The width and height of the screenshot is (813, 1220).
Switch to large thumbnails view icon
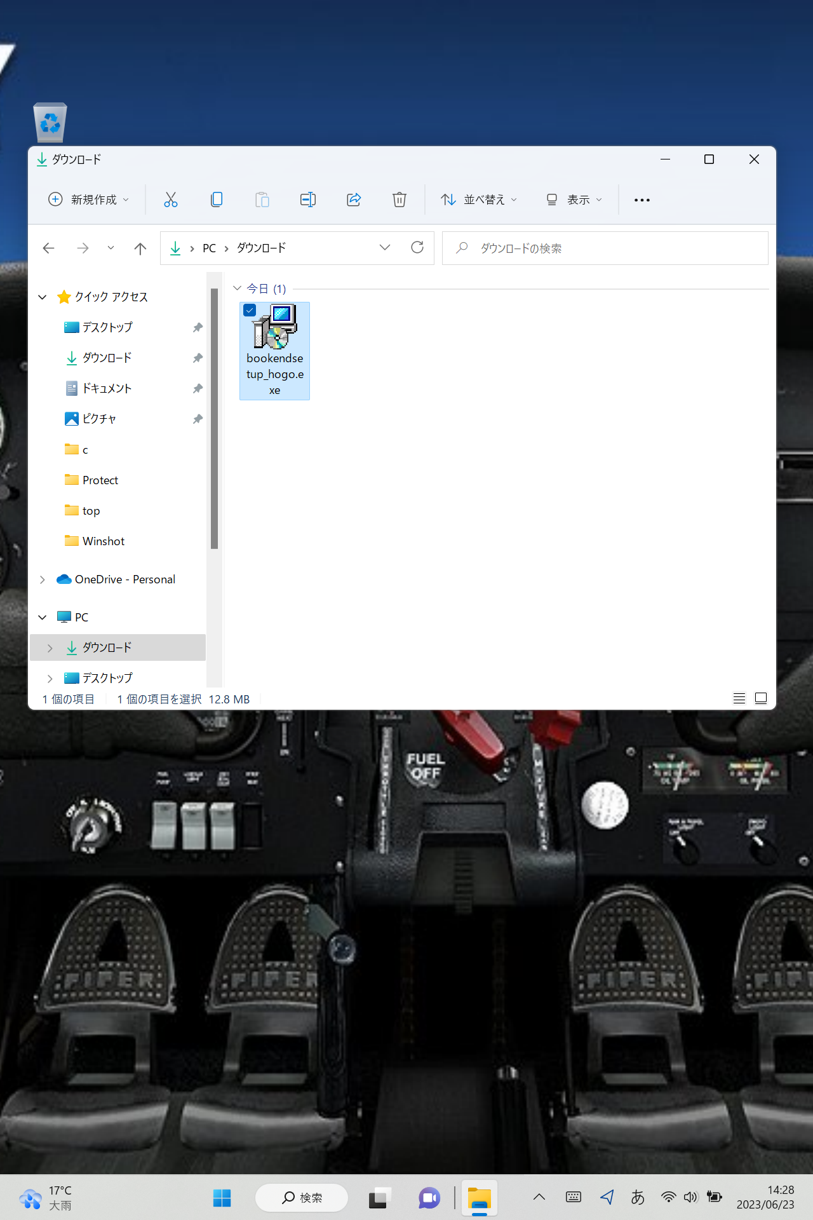click(x=761, y=698)
